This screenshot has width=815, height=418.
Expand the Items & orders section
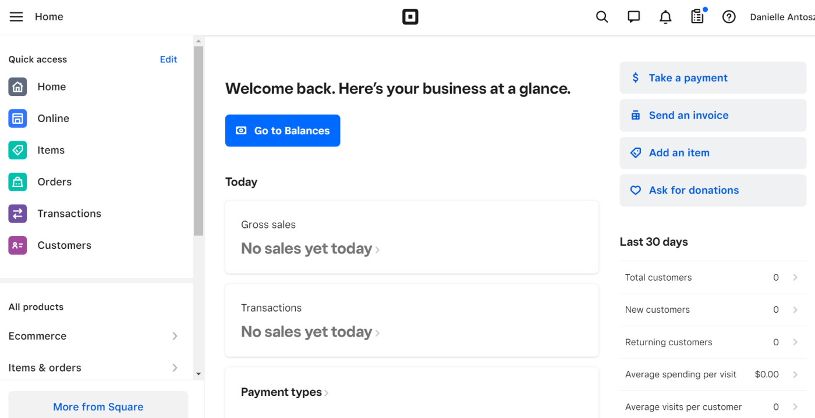93,367
